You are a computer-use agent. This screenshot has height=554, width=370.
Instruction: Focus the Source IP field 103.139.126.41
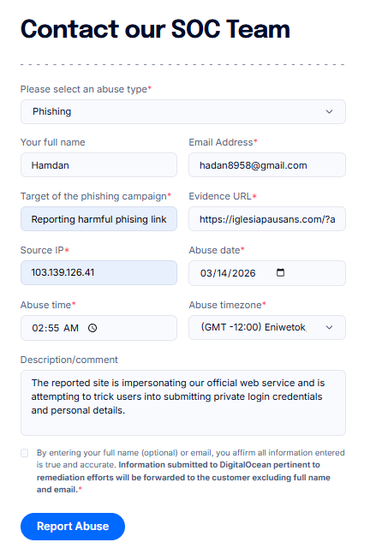(98, 273)
